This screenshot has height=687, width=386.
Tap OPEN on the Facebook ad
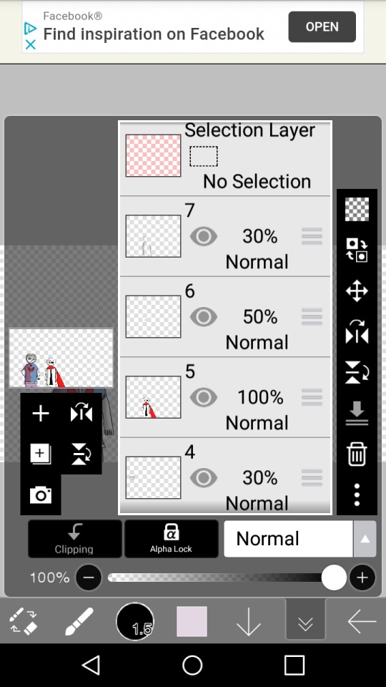tap(322, 26)
